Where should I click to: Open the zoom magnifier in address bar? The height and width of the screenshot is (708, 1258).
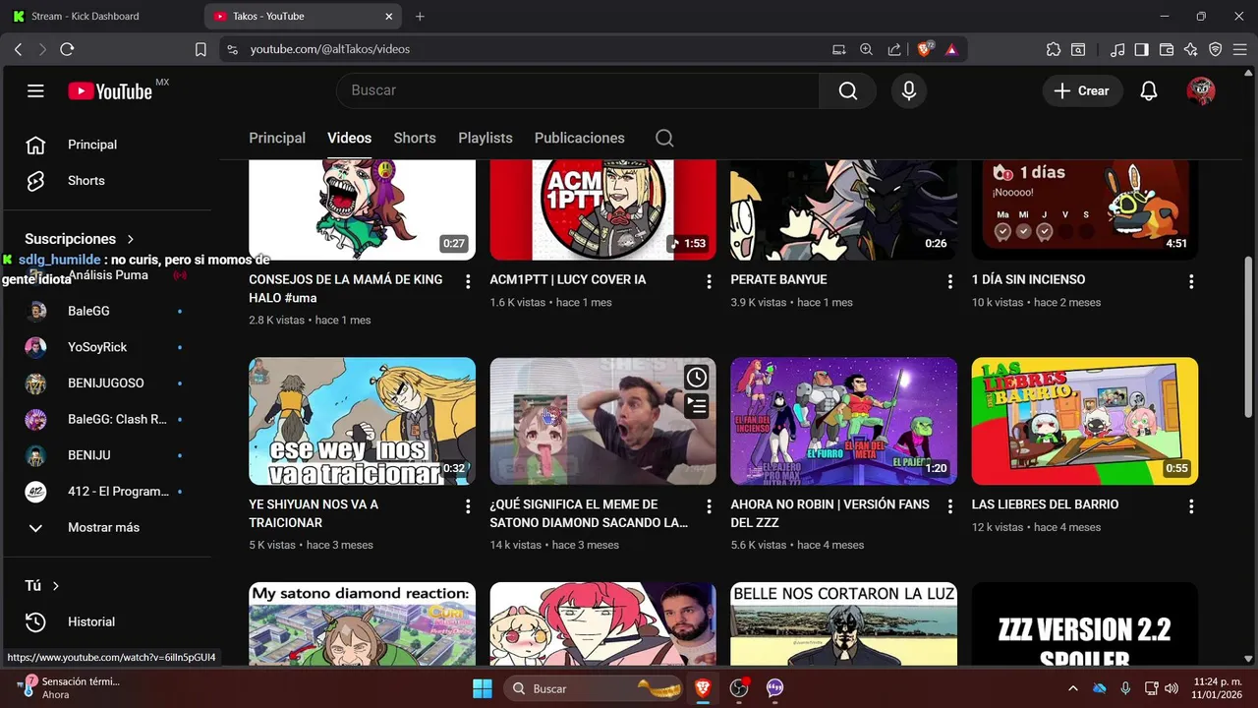866,49
